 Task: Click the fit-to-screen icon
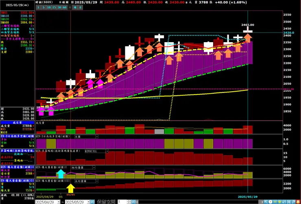coord(289,202)
